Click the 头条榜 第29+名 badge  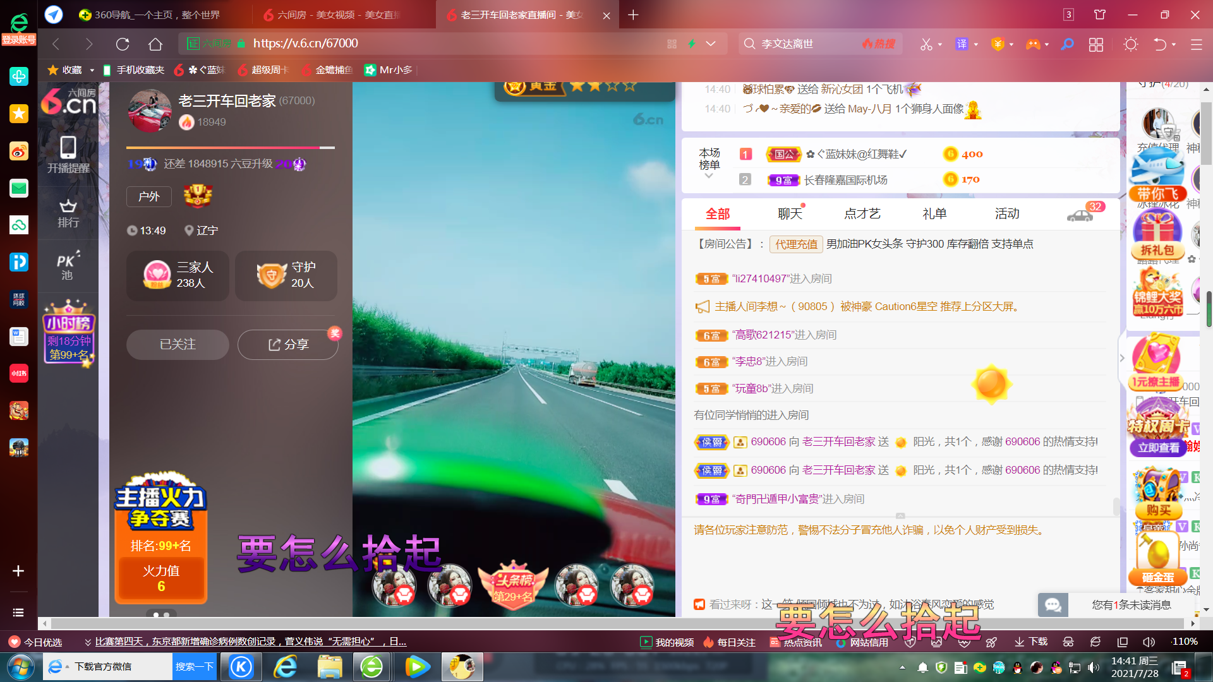pyautogui.click(x=514, y=585)
